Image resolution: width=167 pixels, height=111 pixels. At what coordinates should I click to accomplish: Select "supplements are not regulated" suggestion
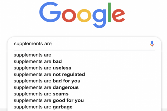[x=49, y=74]
